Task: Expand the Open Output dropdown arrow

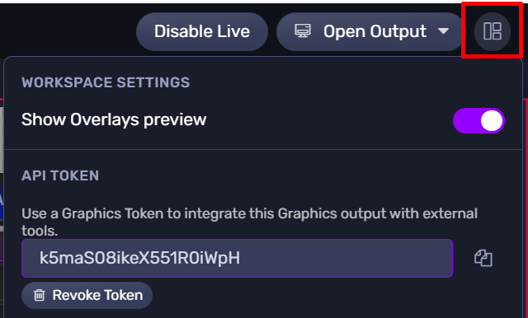Action: (444, 31)
